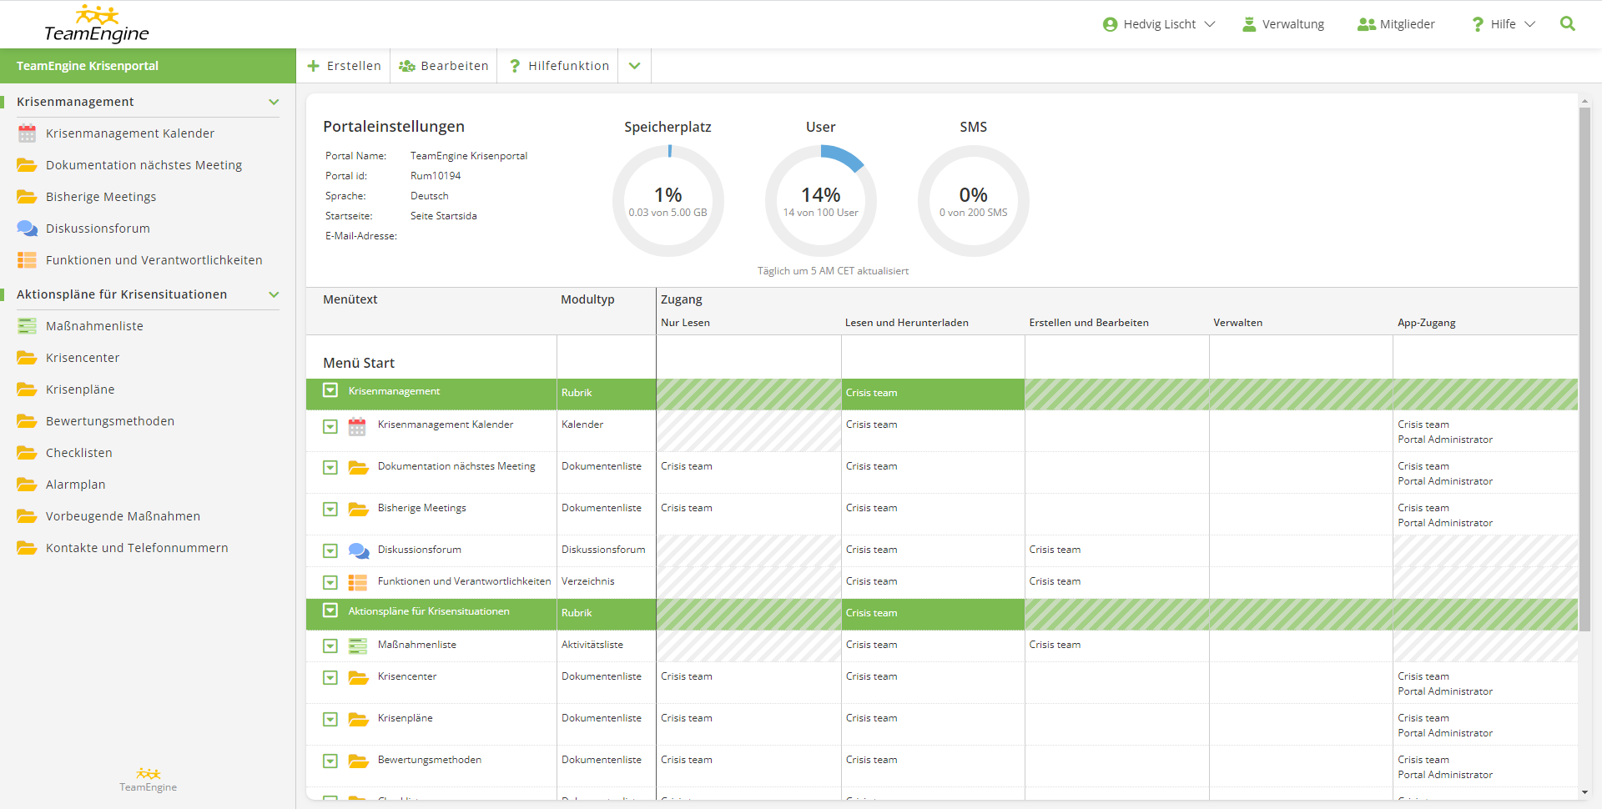This screenshot has height=809, width=1602.
Task: Click sidebar Dokumentation nächstes Meeting folder icon
Action: point(27,165)
